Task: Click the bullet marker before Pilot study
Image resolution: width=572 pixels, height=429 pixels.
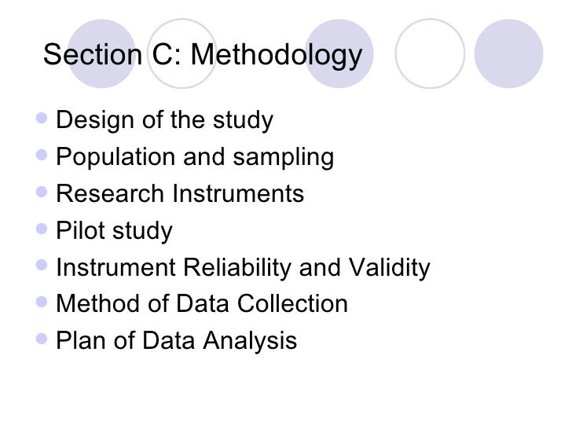Action: click(47, 230)
